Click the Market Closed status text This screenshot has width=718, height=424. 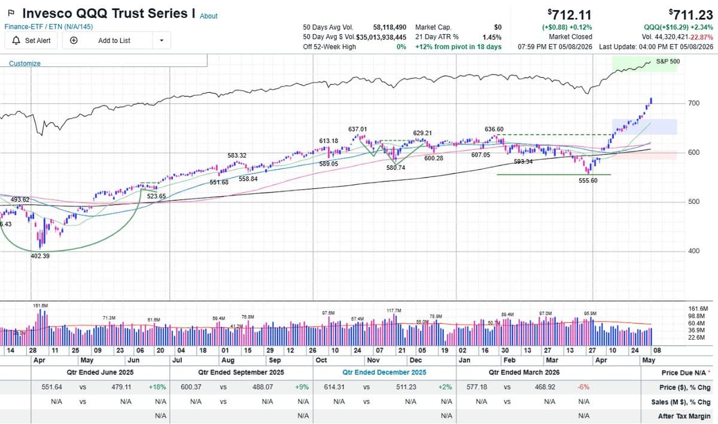click(x=570, y=37)
